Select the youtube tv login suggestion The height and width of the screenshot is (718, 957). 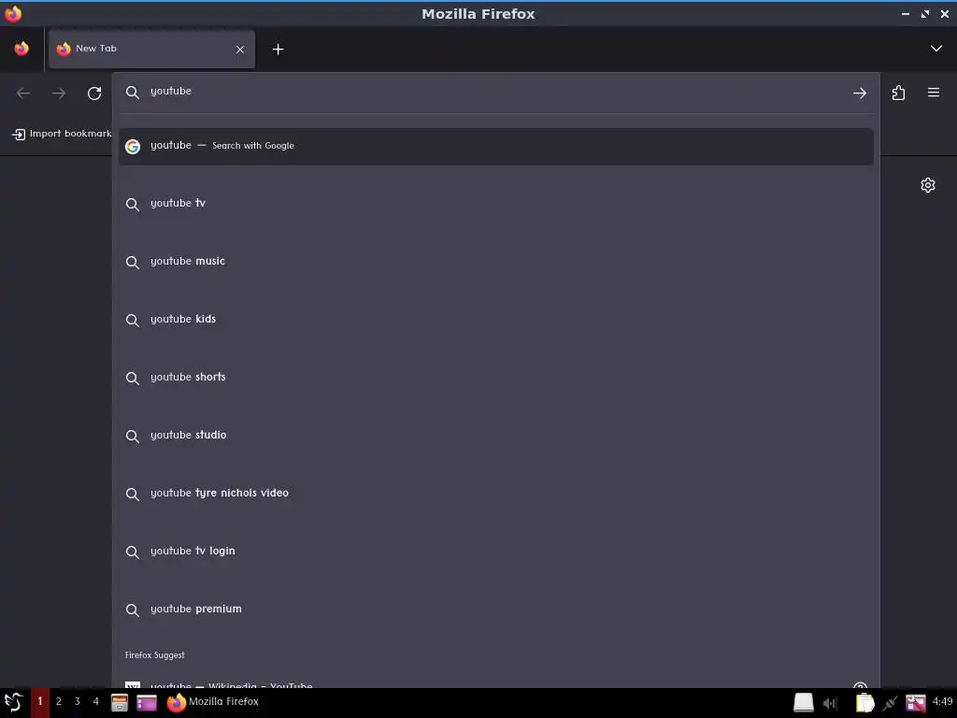click(x=495, y=552)
